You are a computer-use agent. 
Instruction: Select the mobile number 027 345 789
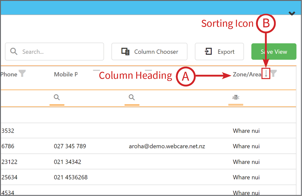pos(70,146)
